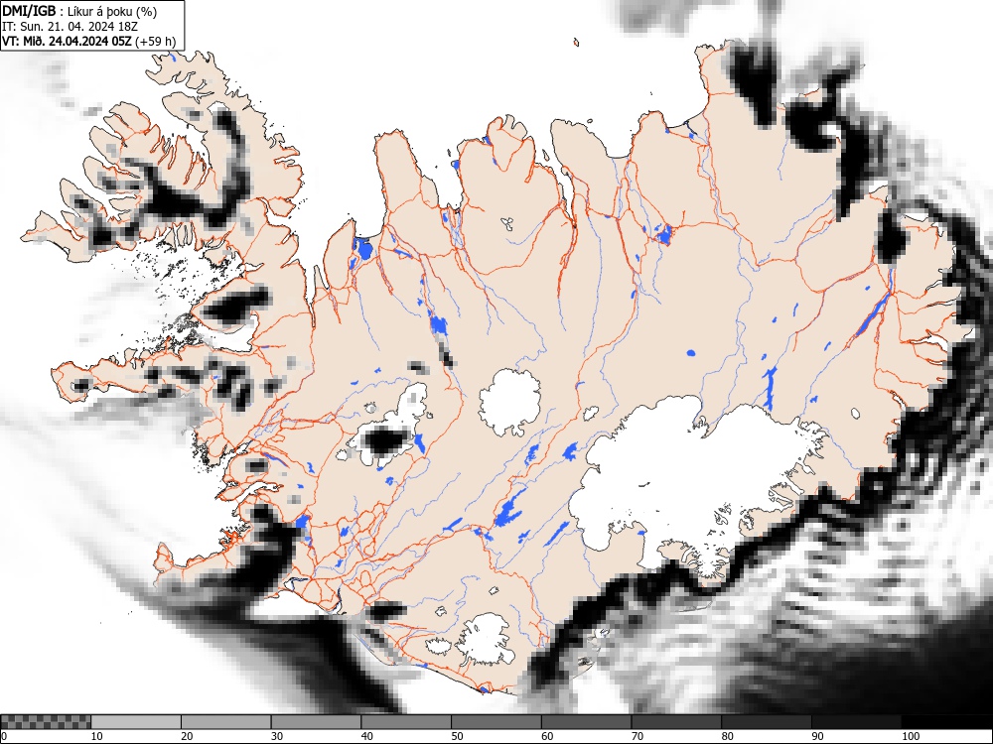This screenshot has width=993, height=744.
Task: Click the 40–50 percent legend swatch
Action: [x=406, y=722]
